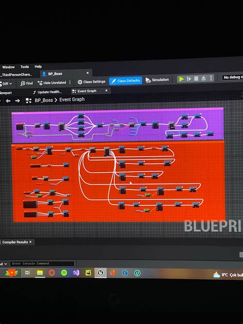Open the No debug object dropdown
This screenshot has width=243, height=324.
233,77
